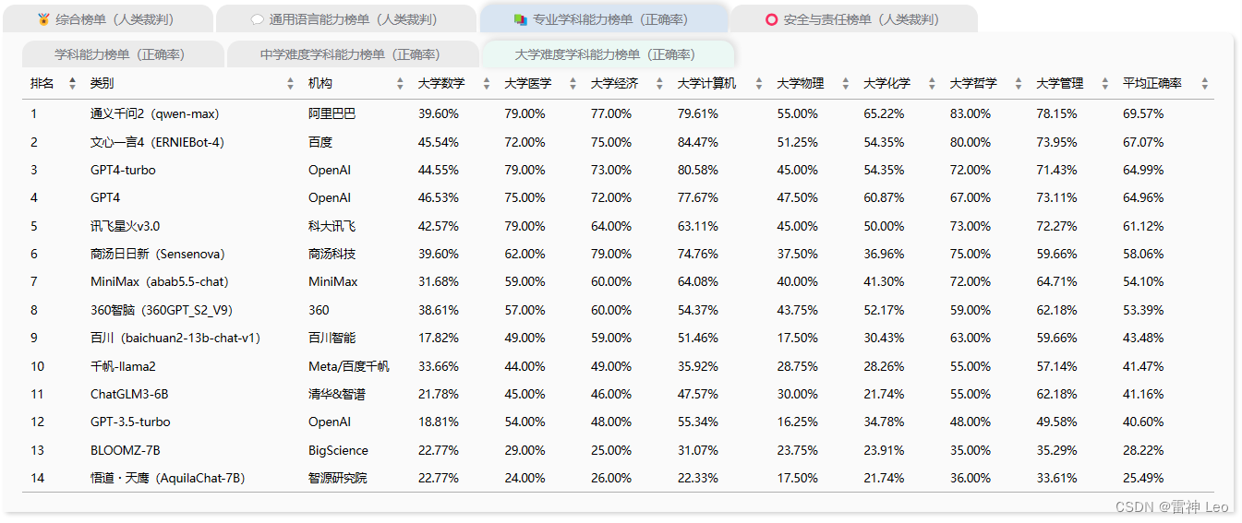Viewport: 1242px width, 523px height.
Task: Sort by 大学哲学 column arrows
Action: coord(1019,84)
